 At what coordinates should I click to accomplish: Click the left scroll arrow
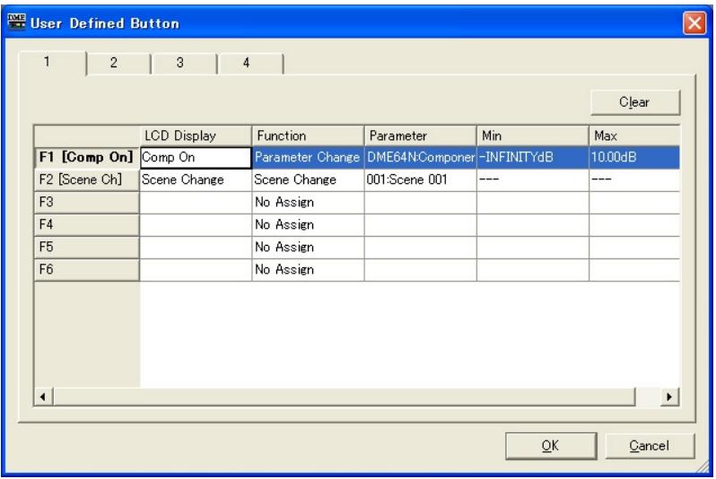(44, 396)
